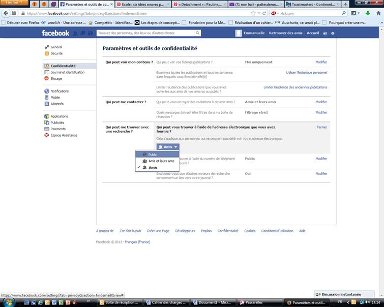Select the checked Amis option in menu

pyautogui.click(x=158, y=167)
